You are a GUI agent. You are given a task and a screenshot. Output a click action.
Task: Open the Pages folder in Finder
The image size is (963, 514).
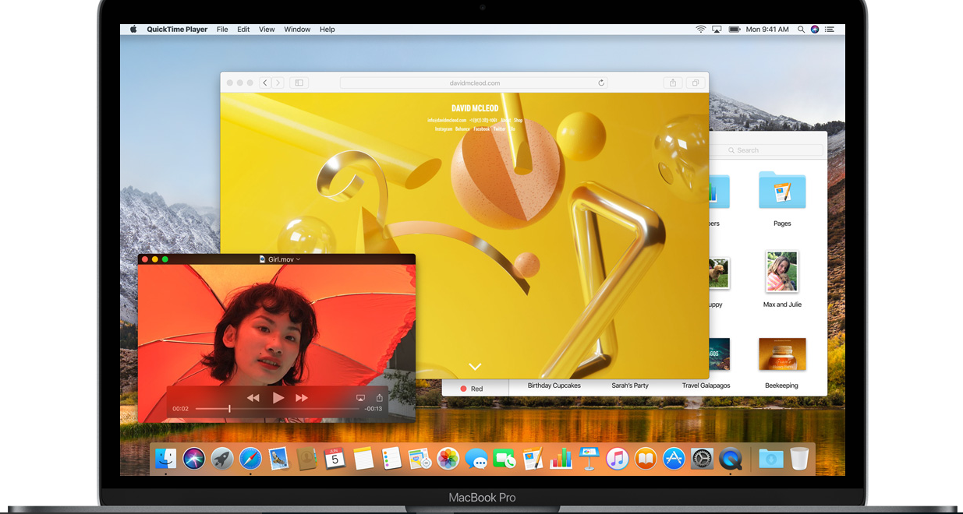coord(782,190)
